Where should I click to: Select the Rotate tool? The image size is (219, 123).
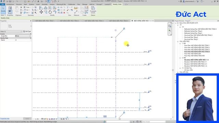coord(50,12)
